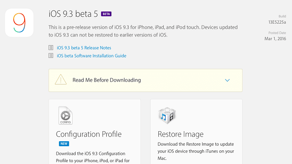Screen dimensions: 292x164
Task: Click the document icon beside Installation Guide
Action: point(51,56)
